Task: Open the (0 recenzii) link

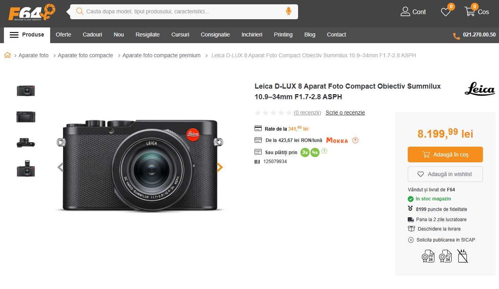Action: [x=307, y=113]
